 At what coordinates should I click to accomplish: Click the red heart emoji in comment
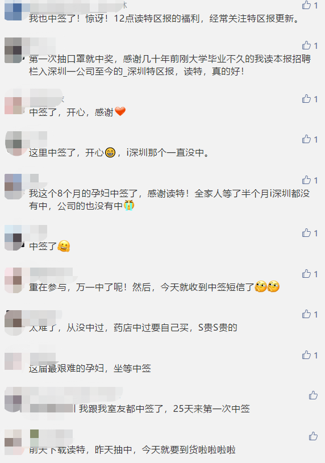(x=120, y=111)
